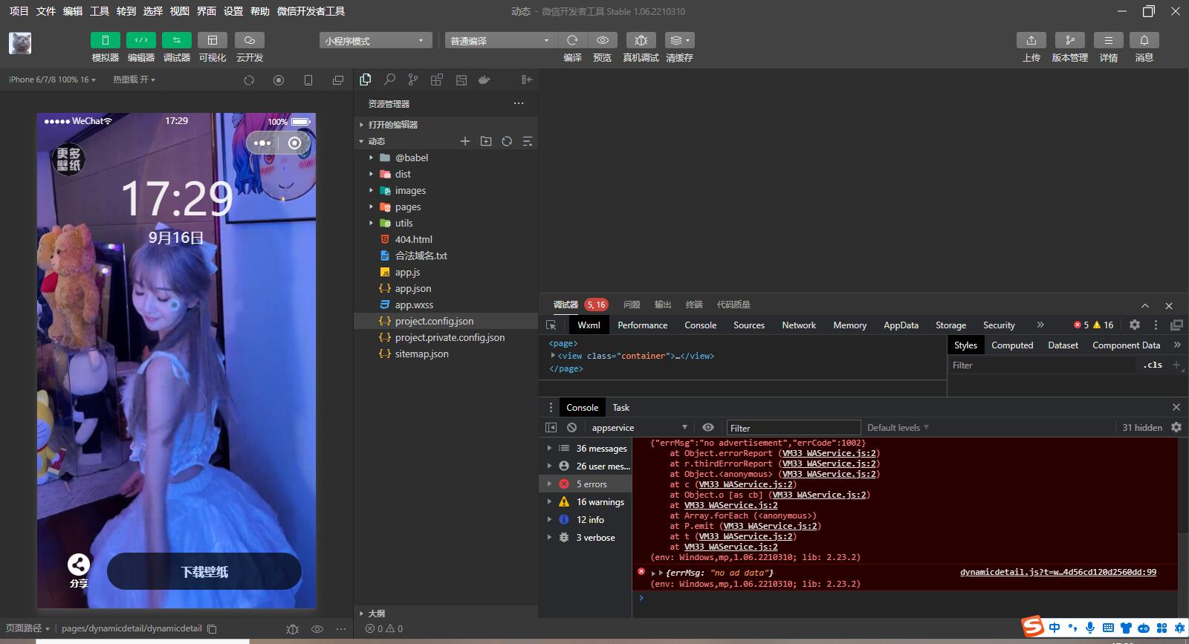Image resolution: width=1189 pixels, height=644 pixels.
Task: Click new file icon in explorer
Action: pos(465,141)
